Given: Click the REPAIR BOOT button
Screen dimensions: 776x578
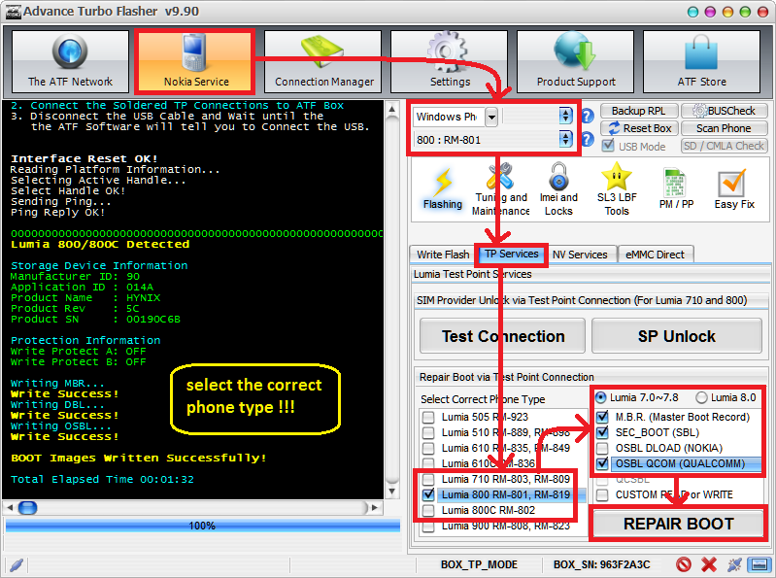Looking at the screenshot, I should pyautogui.click(x=678, y=524).
